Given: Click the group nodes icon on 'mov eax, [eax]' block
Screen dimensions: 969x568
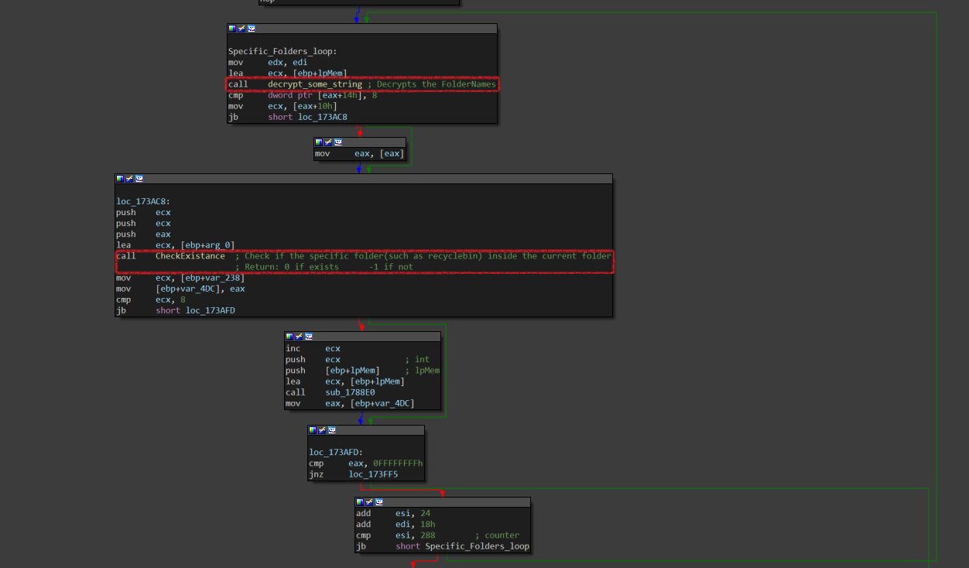Looking at the screenshot, I should 338,142.
